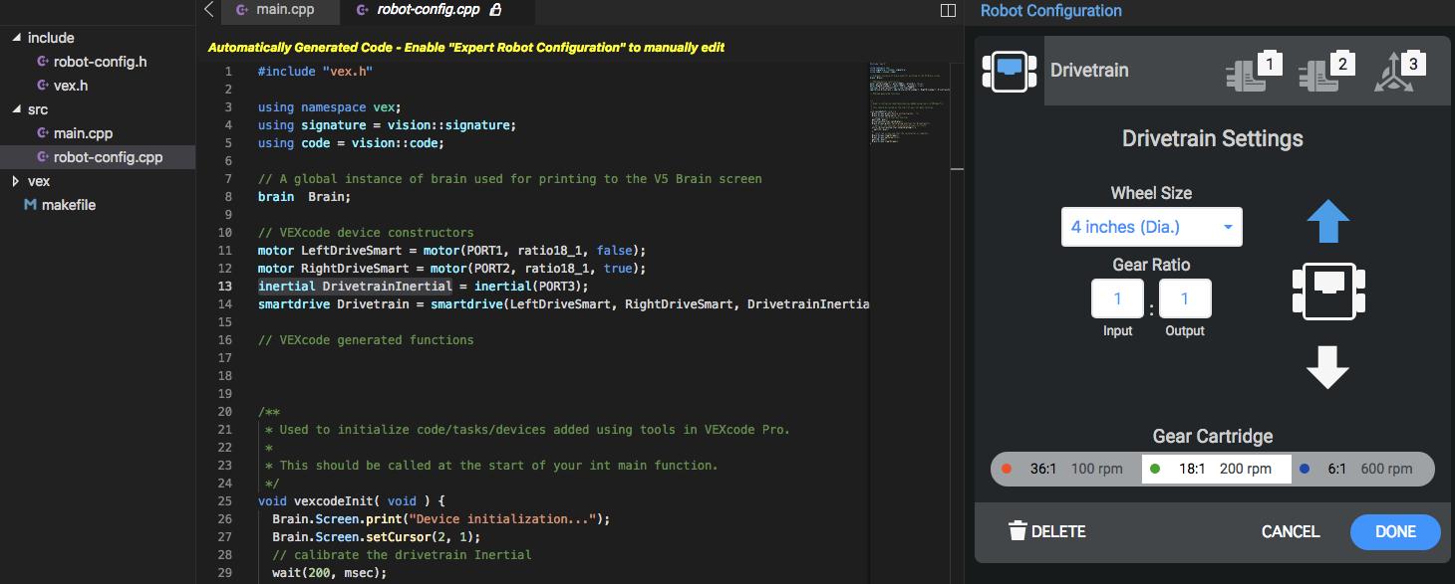Click the smartdrive Drivetrain code line
The image size is (1455, 584).
point(563,304)
